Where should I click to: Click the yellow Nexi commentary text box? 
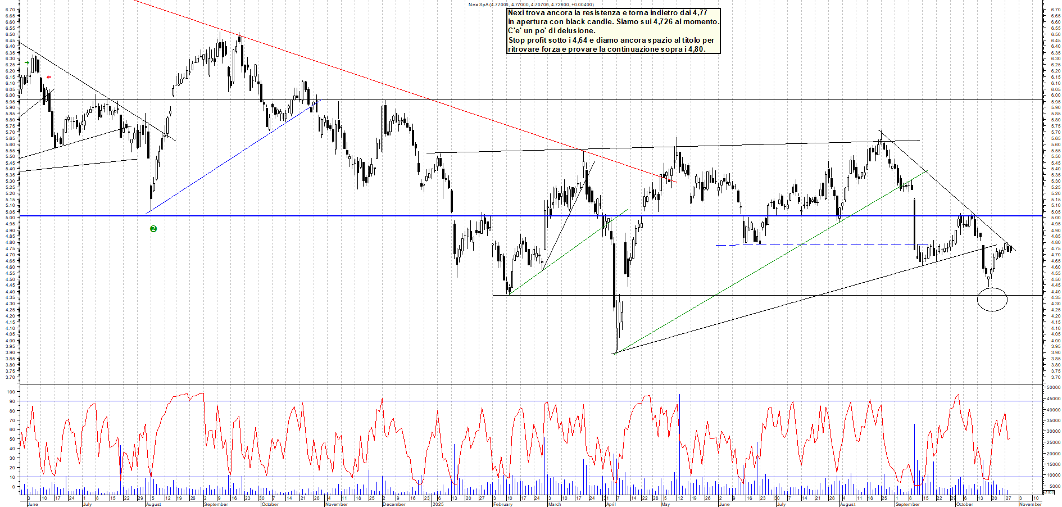(613, 31)
